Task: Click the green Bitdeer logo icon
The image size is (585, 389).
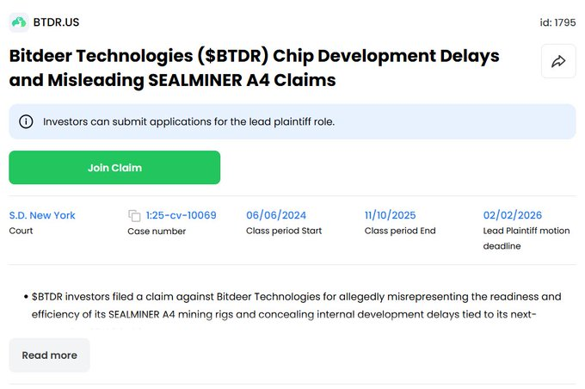Action: tap(18, 22)
